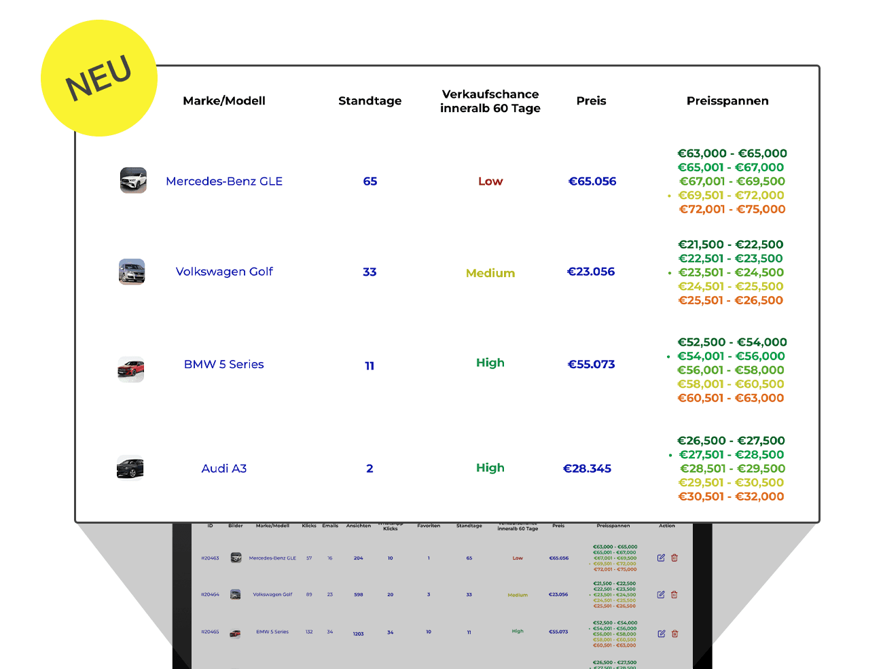This screenshot has width=883, height=669.
Task: Open the Audi A3 model link
Action: tap(224, 469)
